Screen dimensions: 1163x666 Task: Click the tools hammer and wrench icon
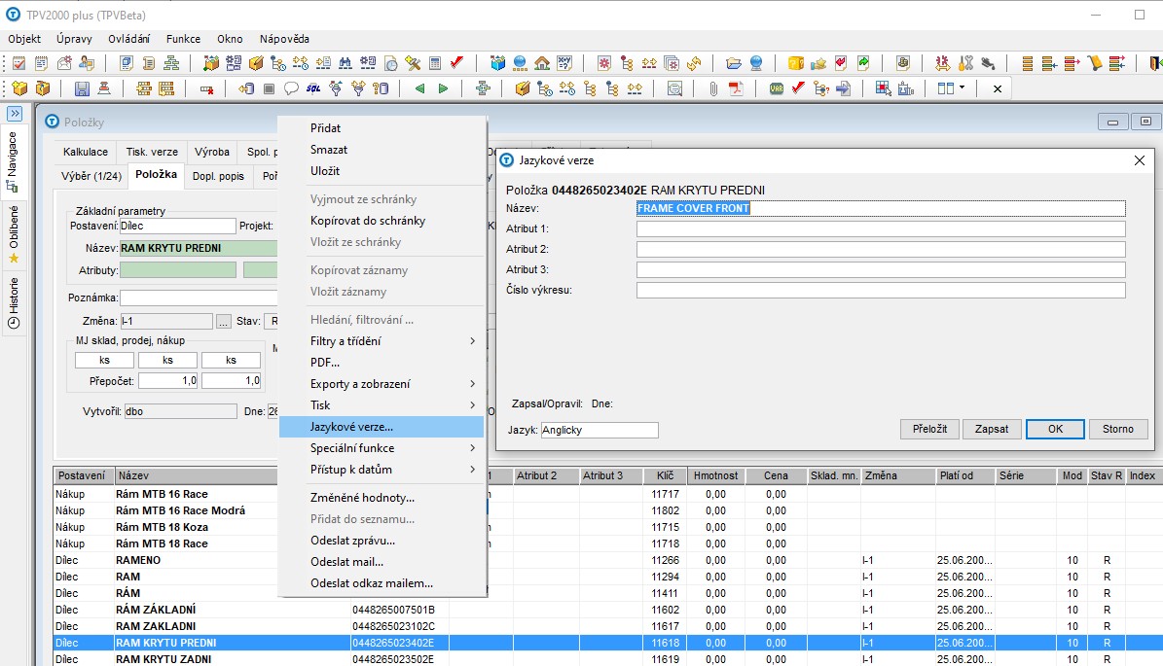point(413,64)
